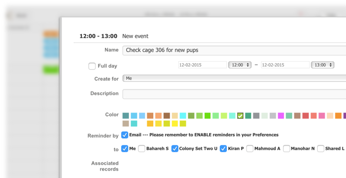Uncheck Colony Set Two U recipient
Image resolution: width=346 pixels, height=178 pixels.
click(x=175, y=148)
